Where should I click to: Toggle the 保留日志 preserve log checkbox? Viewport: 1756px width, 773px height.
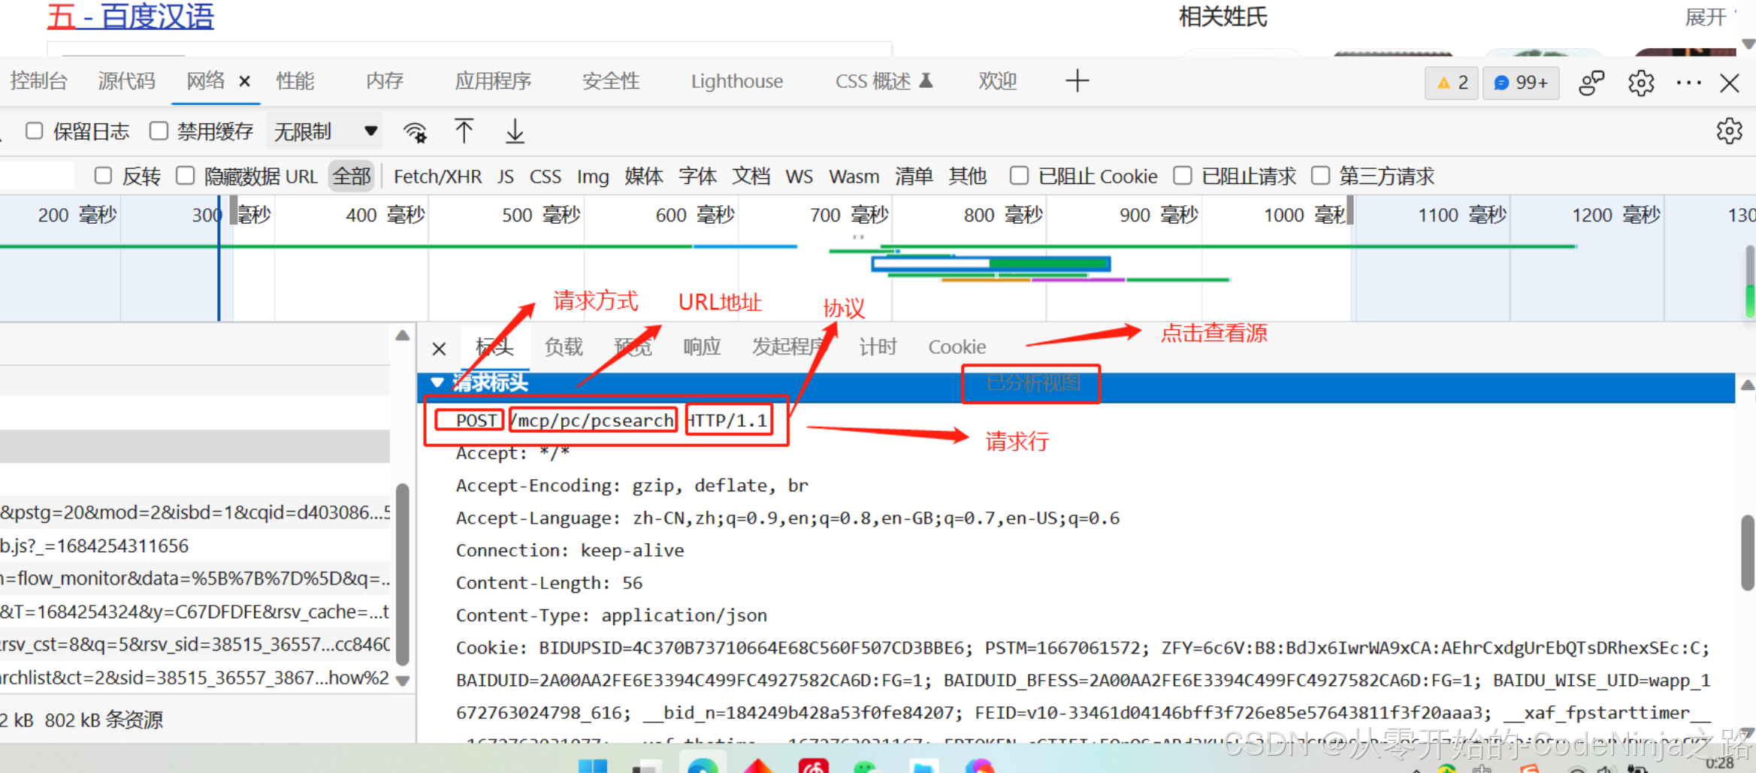35,131
